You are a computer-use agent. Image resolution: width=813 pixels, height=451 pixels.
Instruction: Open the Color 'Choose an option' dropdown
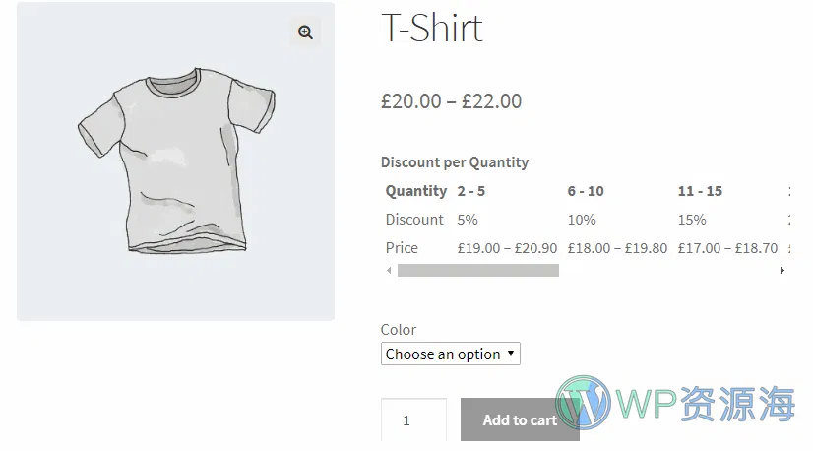(x=451, y=354)
